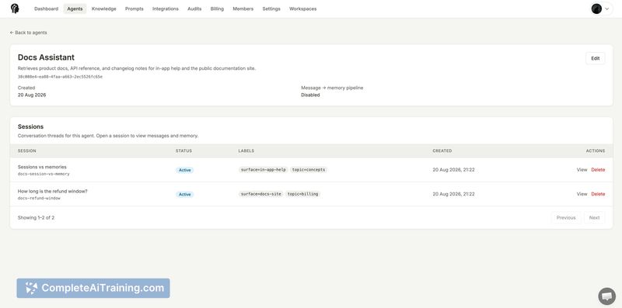Click the created timestamp in the Sessions vs memories row
The width and height of the screenshot is (622, 308).
[453, 170]
